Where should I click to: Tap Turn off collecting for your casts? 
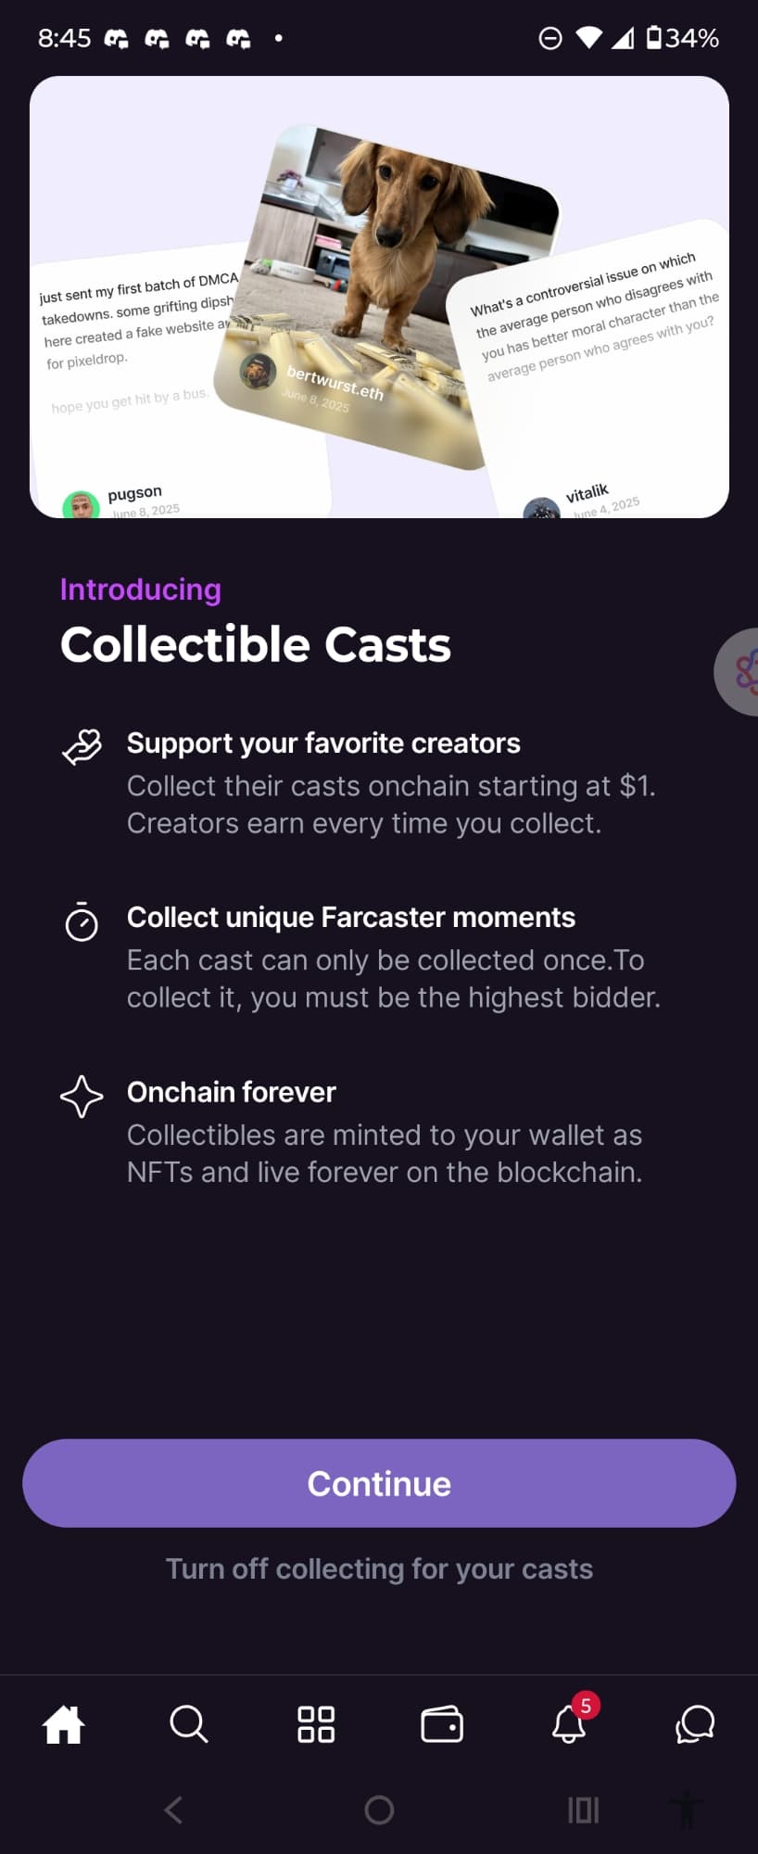point(379,1568)
